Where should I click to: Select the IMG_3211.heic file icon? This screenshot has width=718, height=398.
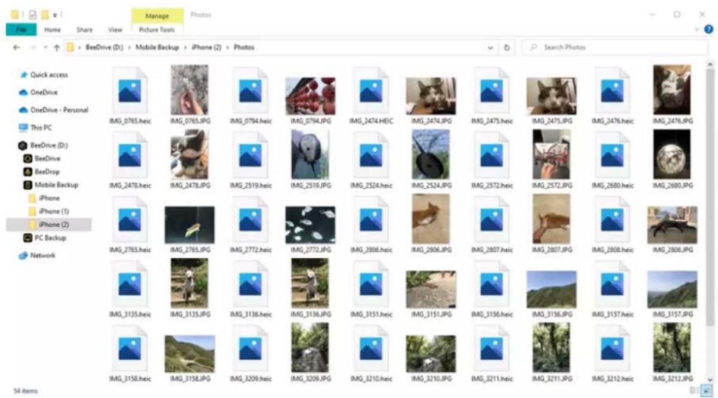tap(491, 348)
